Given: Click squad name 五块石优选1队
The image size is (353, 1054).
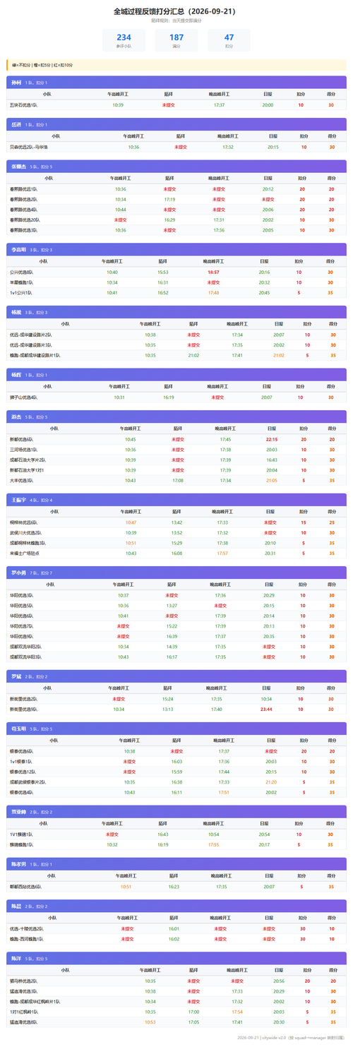Looking at the screenshot, I should pos(23,105).
